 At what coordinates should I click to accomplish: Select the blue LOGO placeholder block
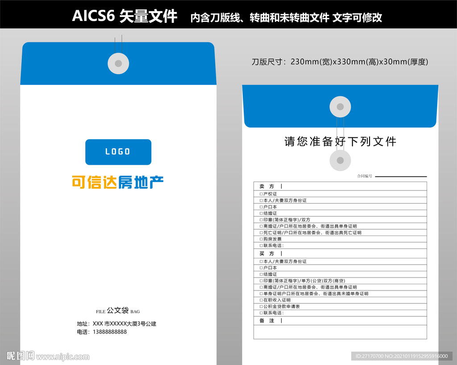tap(118, 152)
